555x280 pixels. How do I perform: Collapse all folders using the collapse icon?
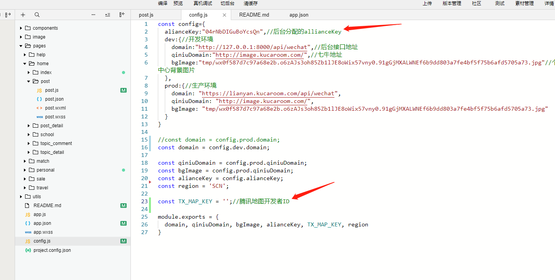click(x=108, y=15)
